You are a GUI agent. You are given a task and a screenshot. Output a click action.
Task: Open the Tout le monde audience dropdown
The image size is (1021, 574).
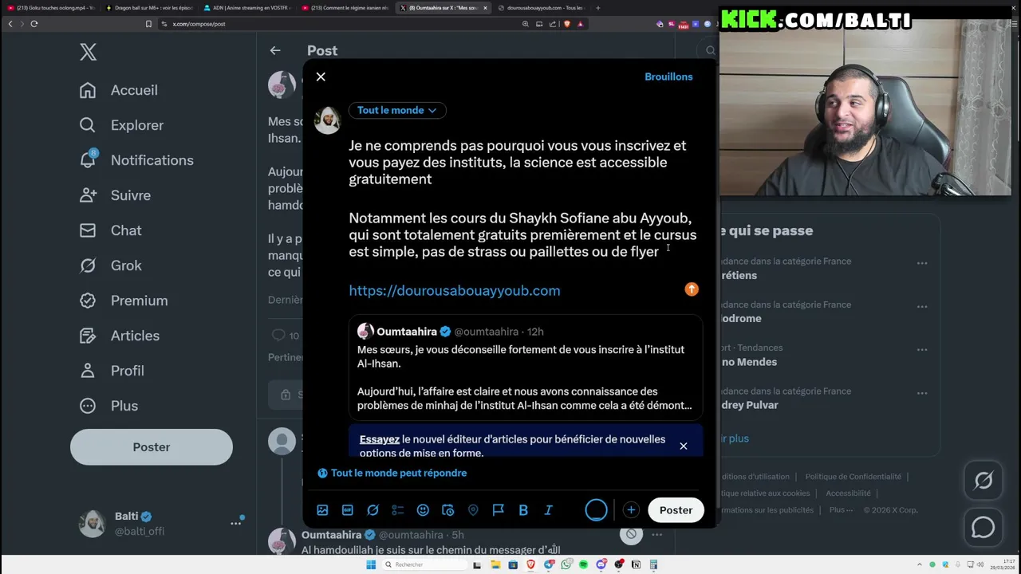tap(397, 110)
